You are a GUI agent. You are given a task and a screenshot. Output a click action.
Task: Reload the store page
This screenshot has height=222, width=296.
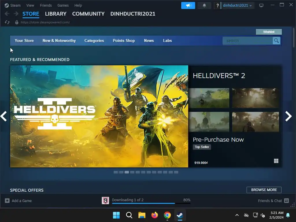pos(7,22)
